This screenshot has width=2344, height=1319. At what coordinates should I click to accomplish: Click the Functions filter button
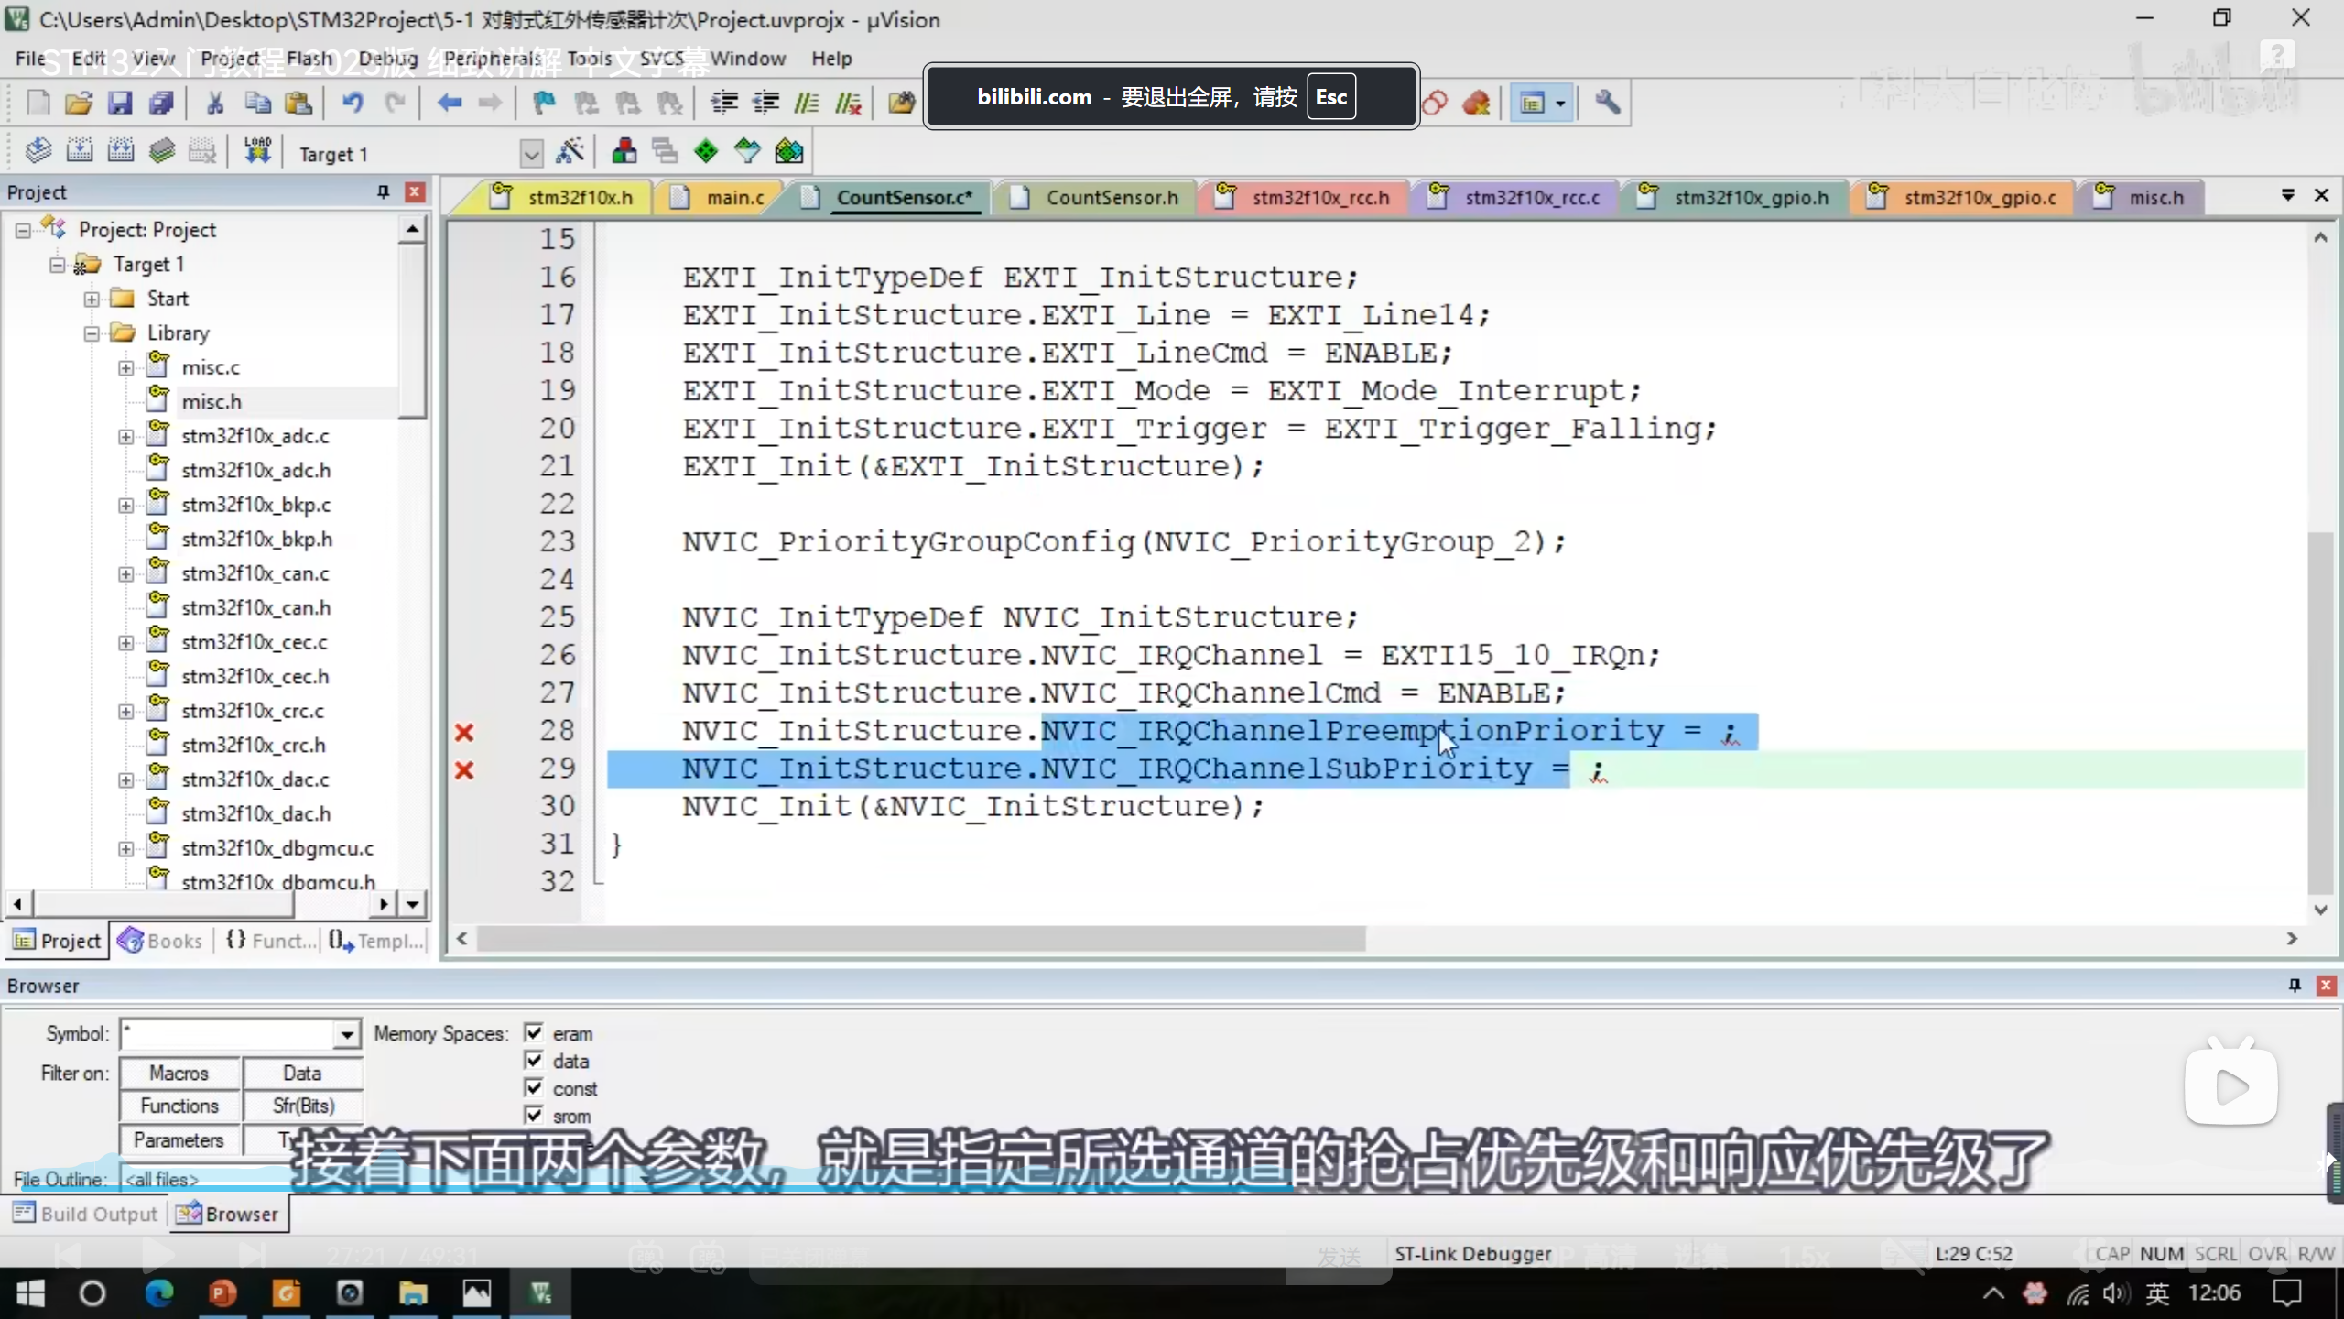pos(179,1106)
